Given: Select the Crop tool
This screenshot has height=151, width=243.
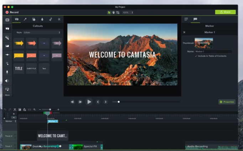Looking at the screenshot, I should tap(118, 12).
